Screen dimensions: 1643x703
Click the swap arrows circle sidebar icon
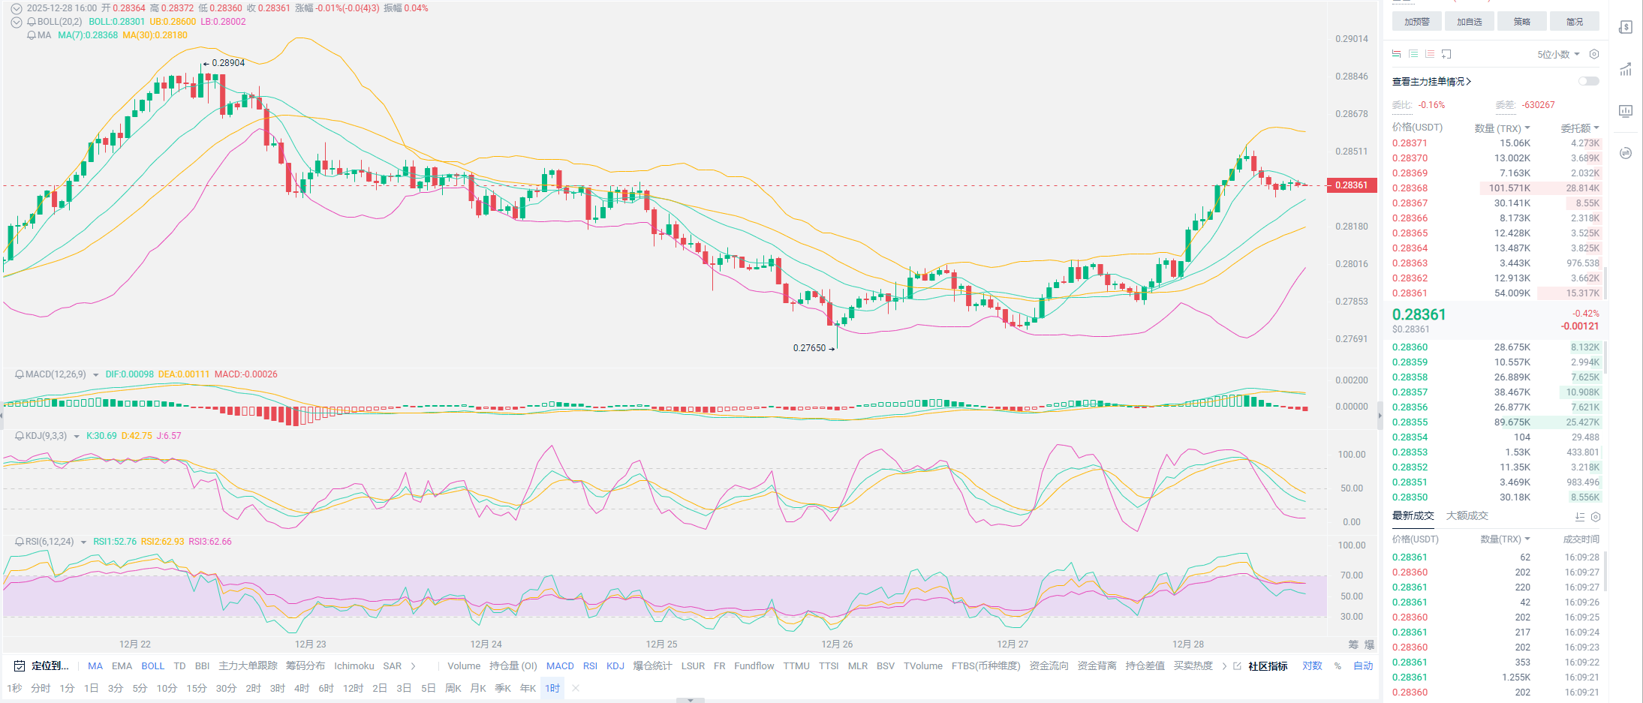[x=1626, y=153]
